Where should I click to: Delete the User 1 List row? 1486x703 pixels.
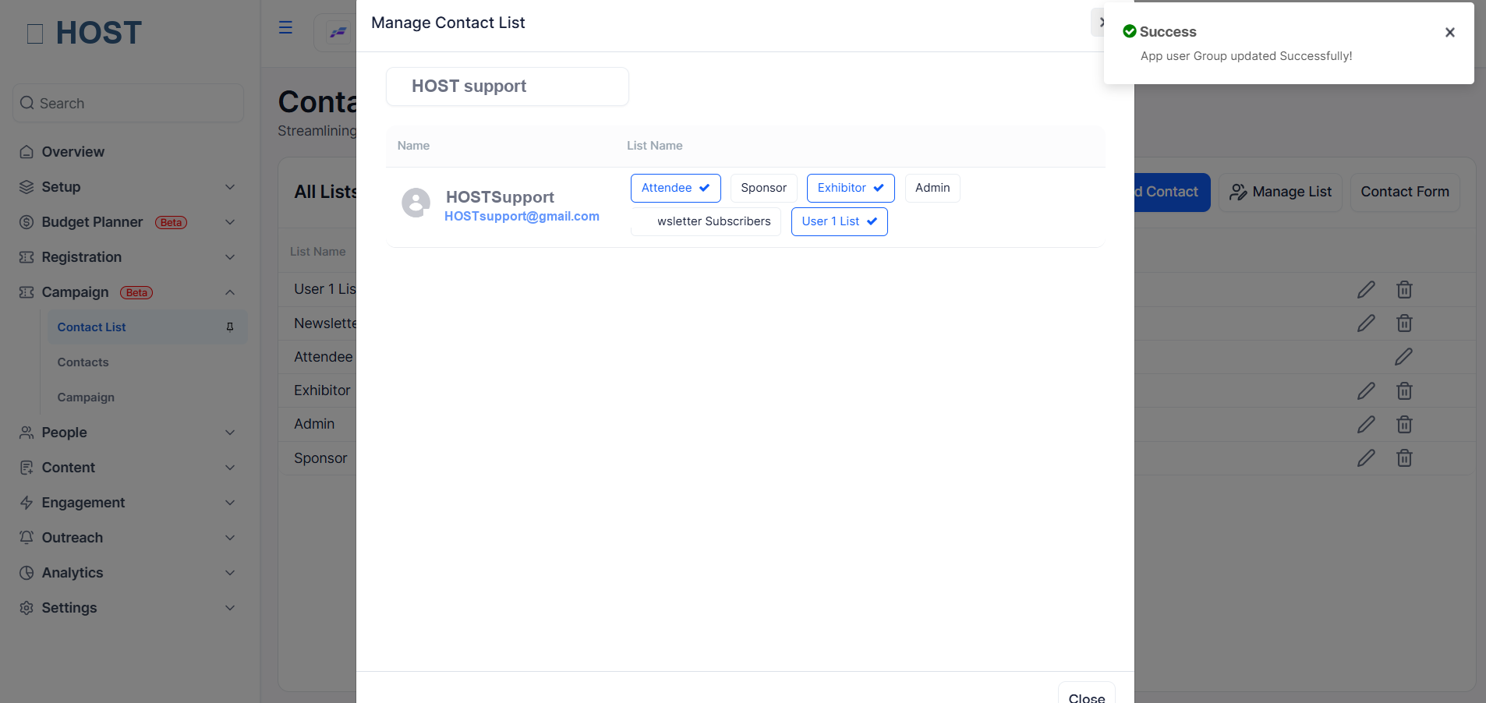[x=1404, y=290]
